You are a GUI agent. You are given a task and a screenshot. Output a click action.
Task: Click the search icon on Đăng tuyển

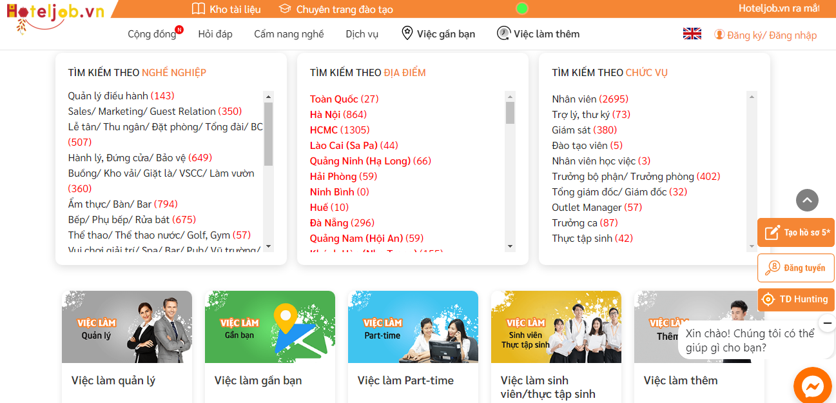coord(772,268)
